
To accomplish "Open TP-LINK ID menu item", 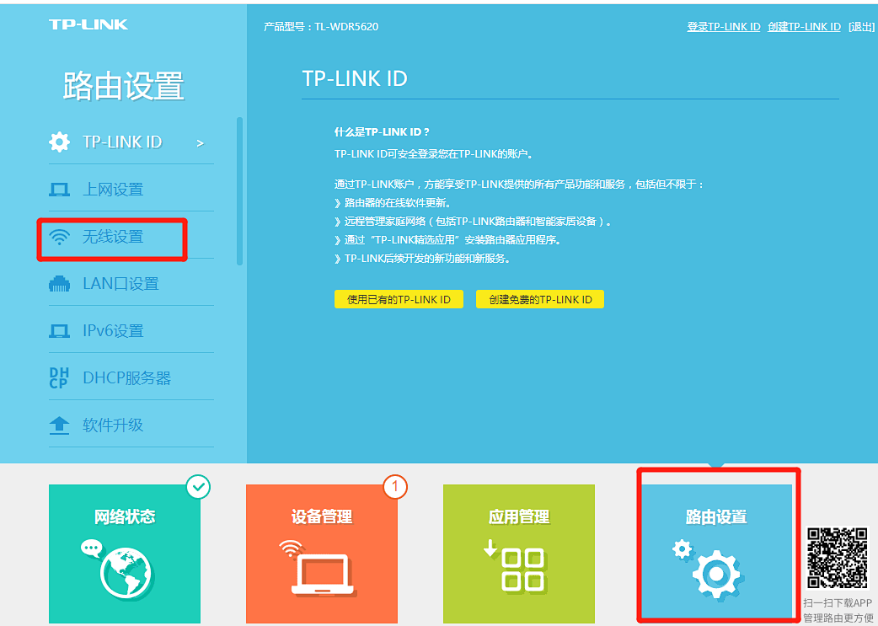I will tap(131, 142).
